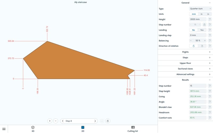Image resolution: width=213 pixels, height=133 pixels.
Task: Zoom out with the minus icon
Action: (x=56, y=121)
